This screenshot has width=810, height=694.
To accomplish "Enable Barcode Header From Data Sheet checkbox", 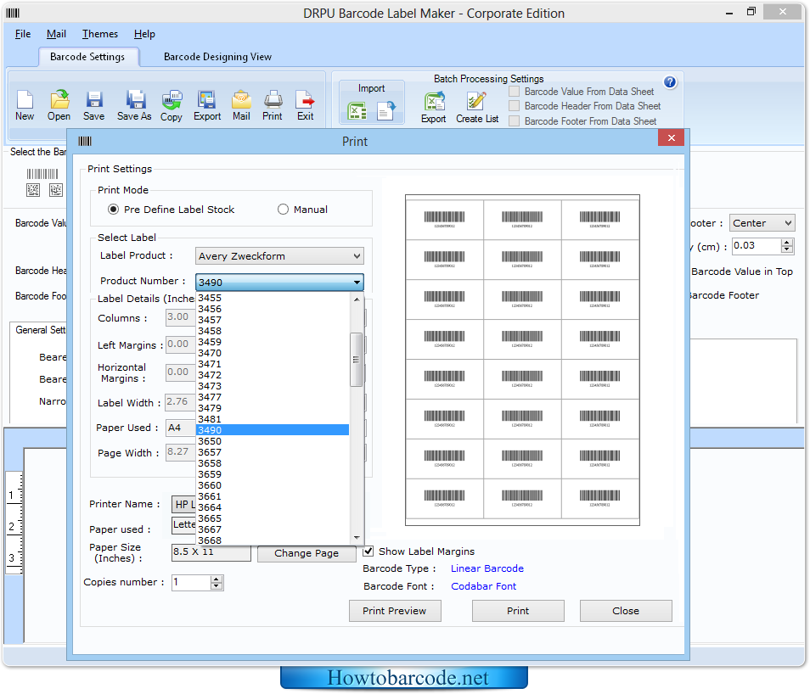I will tap(514, 106).
